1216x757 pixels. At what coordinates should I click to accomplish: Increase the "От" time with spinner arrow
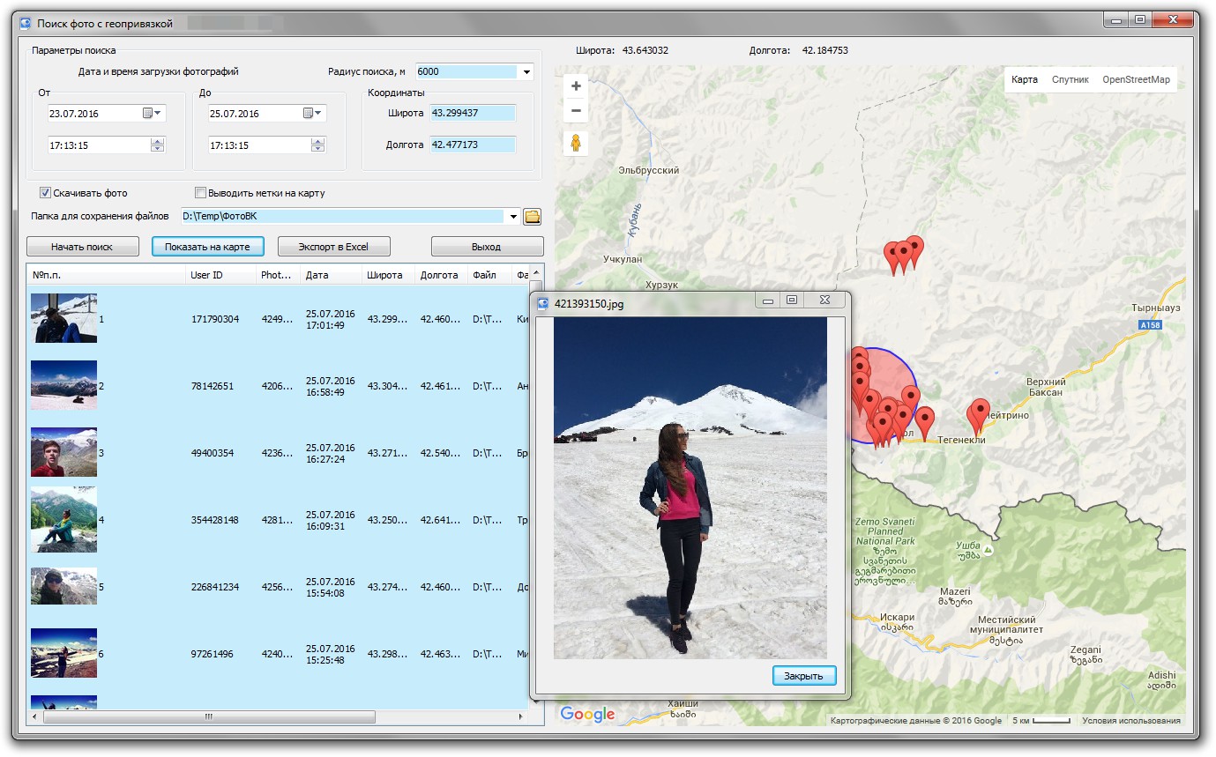[x=157, y=141]
